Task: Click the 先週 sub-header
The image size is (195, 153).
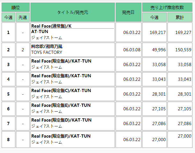Action: pyautogui.click(x=23, y=17)
